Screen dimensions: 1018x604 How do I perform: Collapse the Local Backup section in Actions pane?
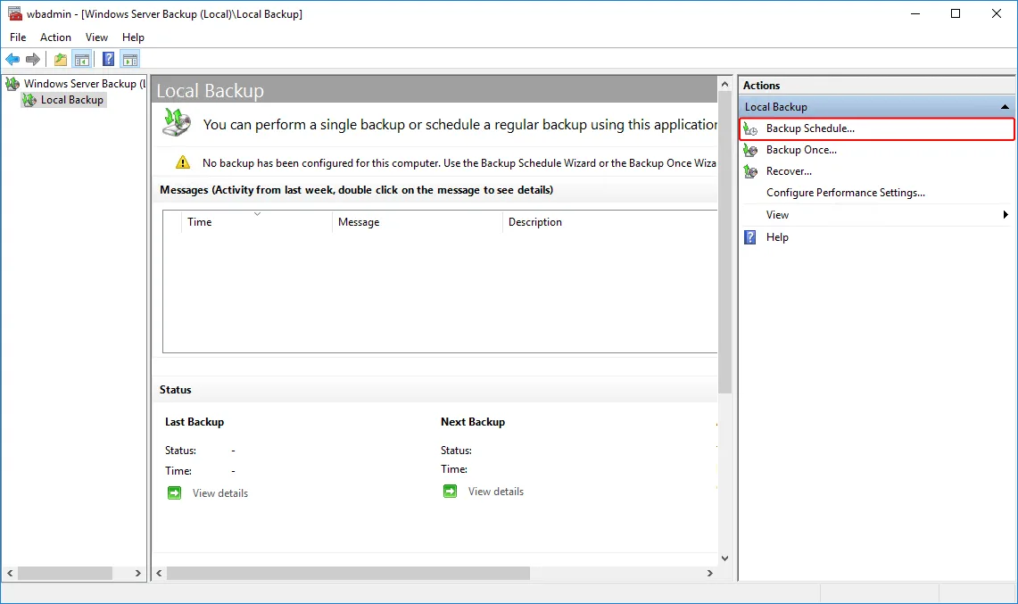point(1004,106)
